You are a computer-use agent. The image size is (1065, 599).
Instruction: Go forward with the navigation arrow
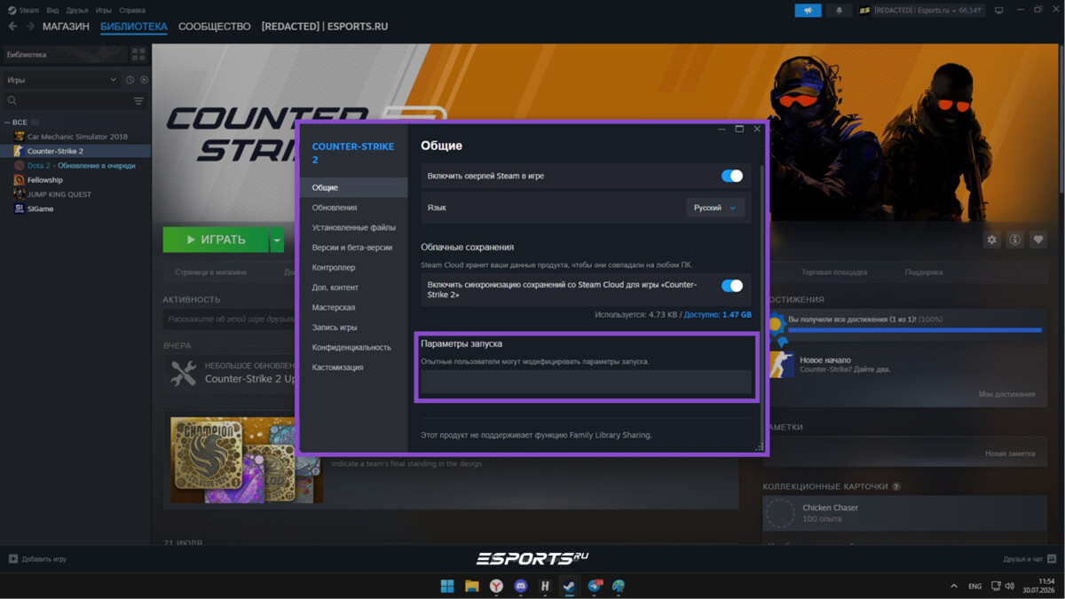30,27
